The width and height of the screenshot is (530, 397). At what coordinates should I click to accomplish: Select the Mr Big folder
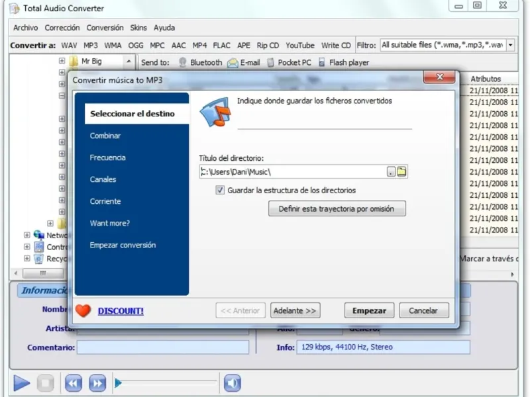86,61
